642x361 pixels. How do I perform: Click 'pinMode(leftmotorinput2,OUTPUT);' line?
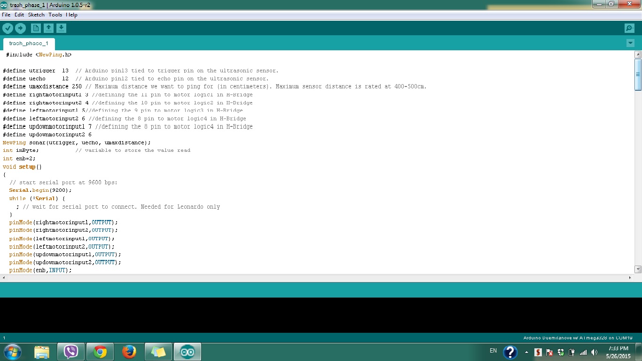(x=62, y=246)
